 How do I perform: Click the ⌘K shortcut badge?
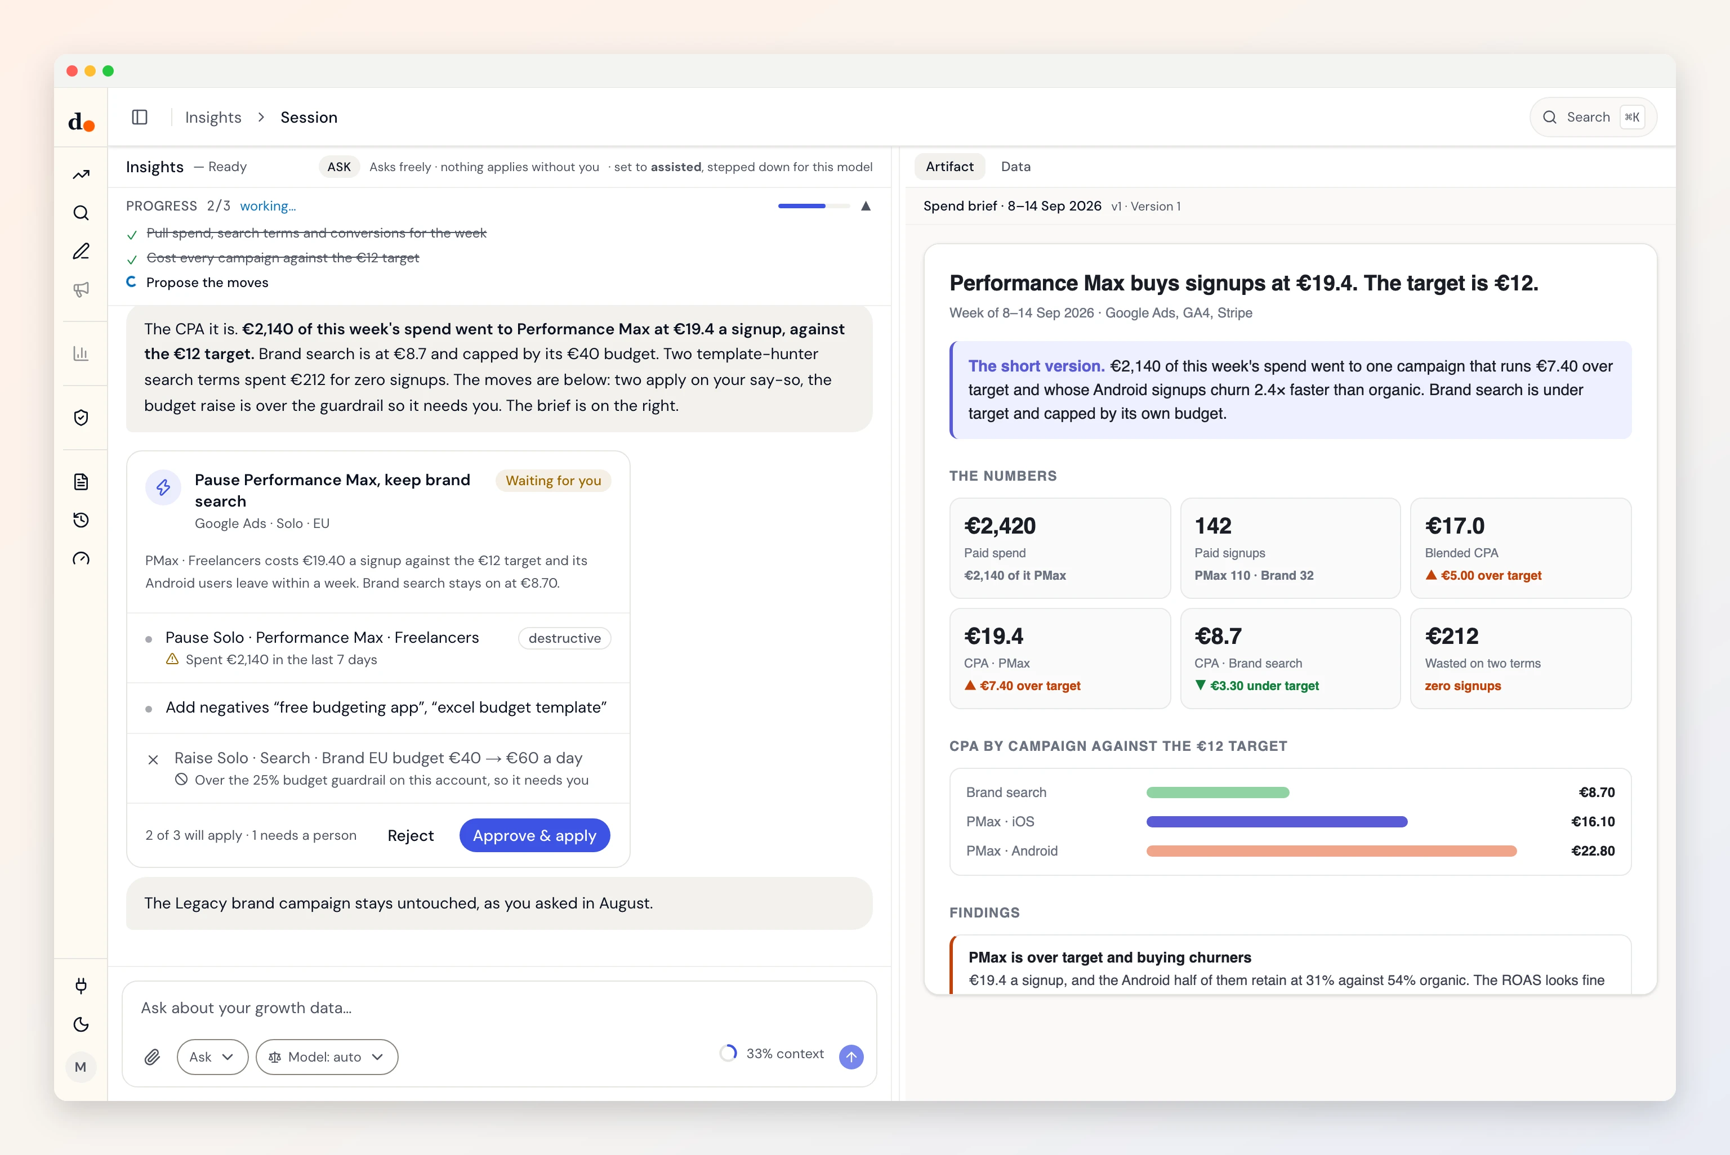tap(1632, 117)
